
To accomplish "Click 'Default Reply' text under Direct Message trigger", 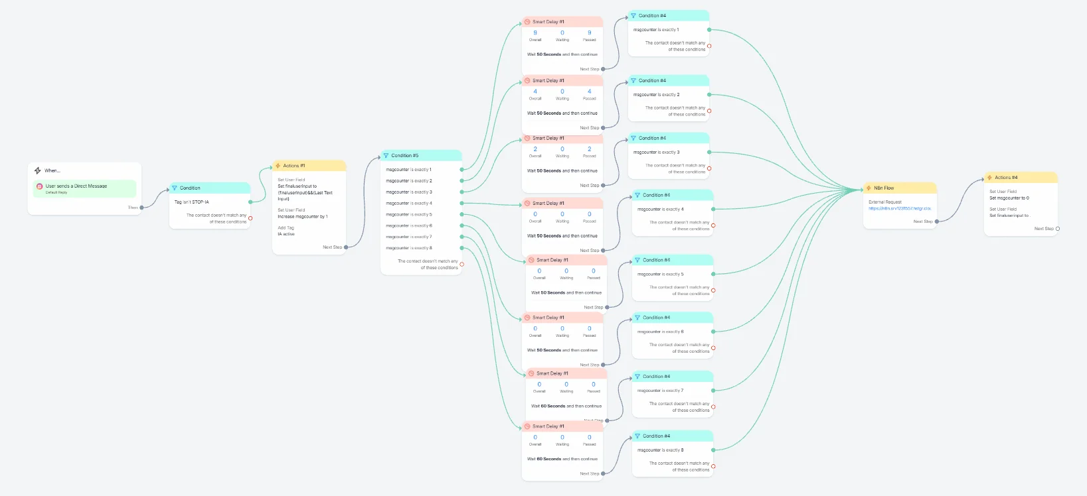I will (56, 193).
